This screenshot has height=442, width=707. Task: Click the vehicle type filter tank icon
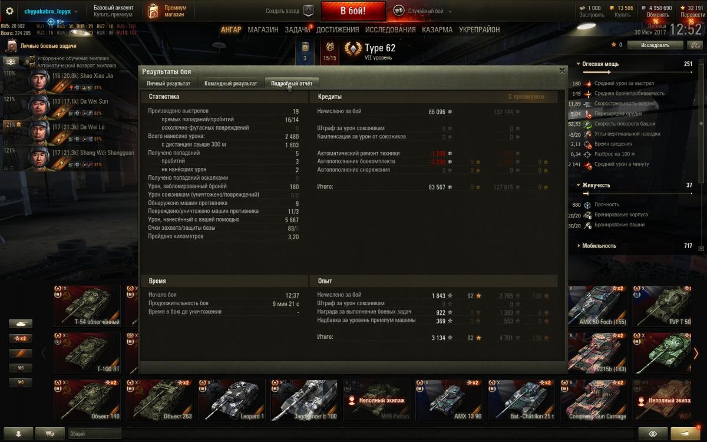click(20, 324)
